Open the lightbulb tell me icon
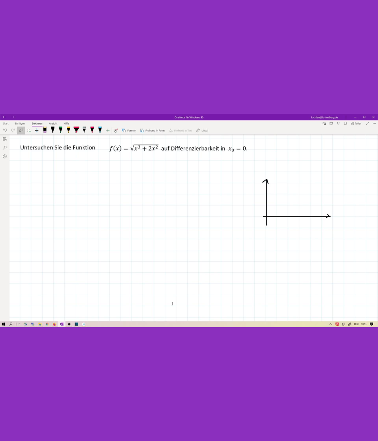The height and width of the screenshot is (441, 378). (x=338, y=123)
